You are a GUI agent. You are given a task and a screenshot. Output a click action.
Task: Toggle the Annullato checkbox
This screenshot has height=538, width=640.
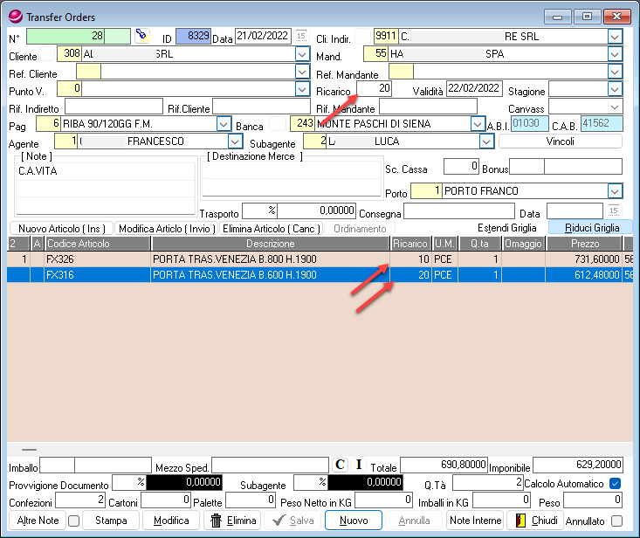tap(617, 521)
